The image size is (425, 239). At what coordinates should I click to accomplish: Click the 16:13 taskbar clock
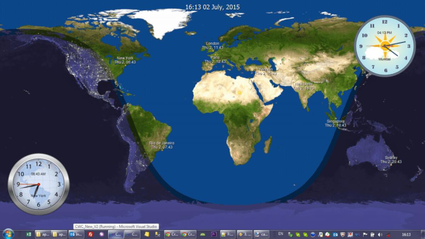[x=407, y=234]
